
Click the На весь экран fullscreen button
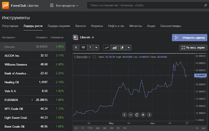coord(193,48)
